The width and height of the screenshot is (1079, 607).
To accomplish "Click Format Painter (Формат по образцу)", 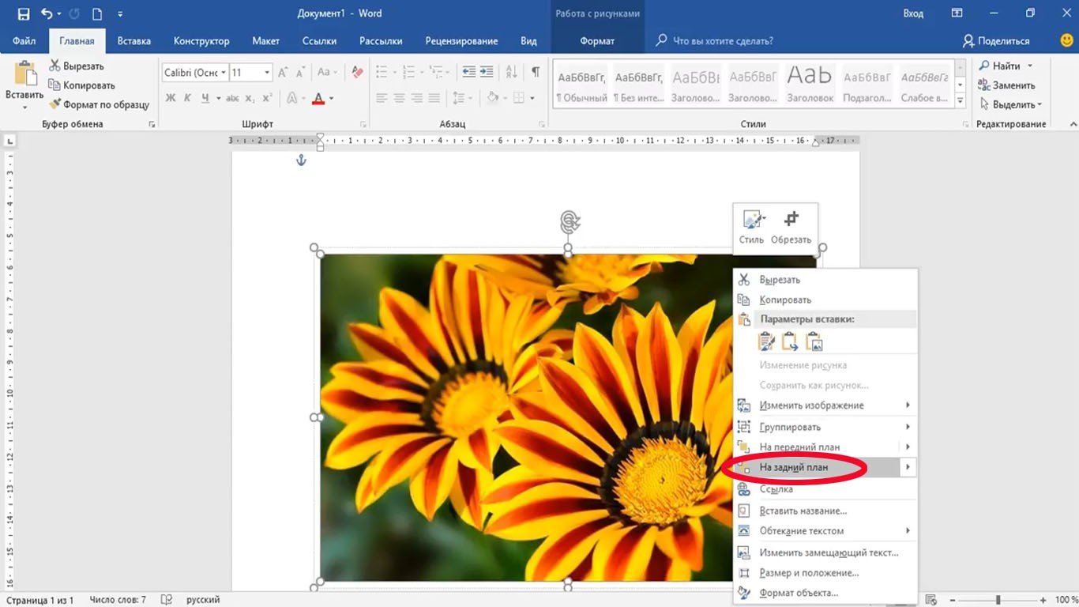I will (100, 104).
